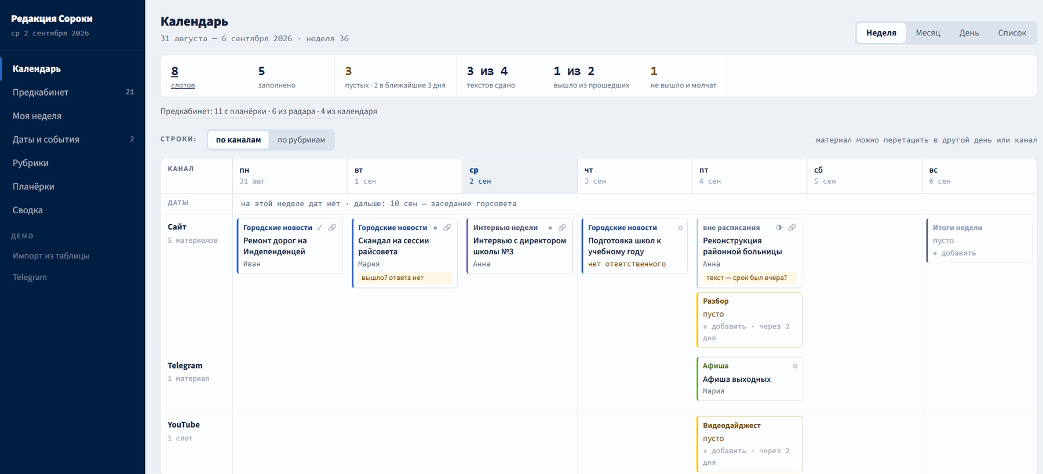Switch rows to по рубрикам
Viewport: 1043px width, 474px height.
pos(301,140)
